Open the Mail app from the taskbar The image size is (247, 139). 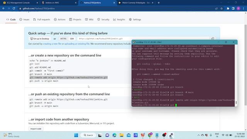point(129,135)
